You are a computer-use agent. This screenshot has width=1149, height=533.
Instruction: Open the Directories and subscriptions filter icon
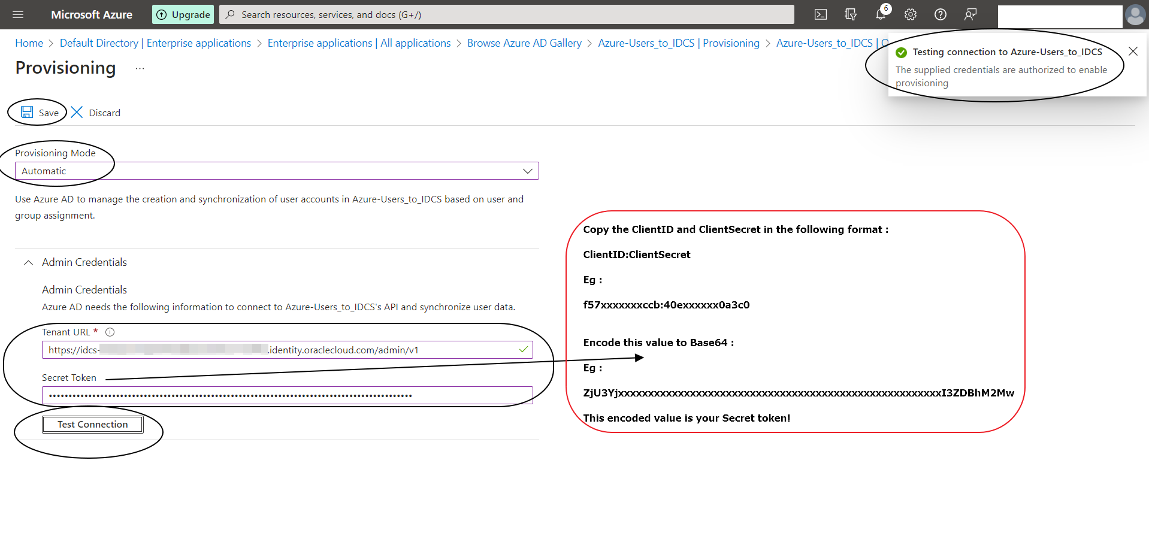point(851,14)
